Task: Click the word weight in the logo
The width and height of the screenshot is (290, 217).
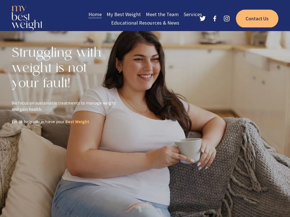Action: point(27,25)
